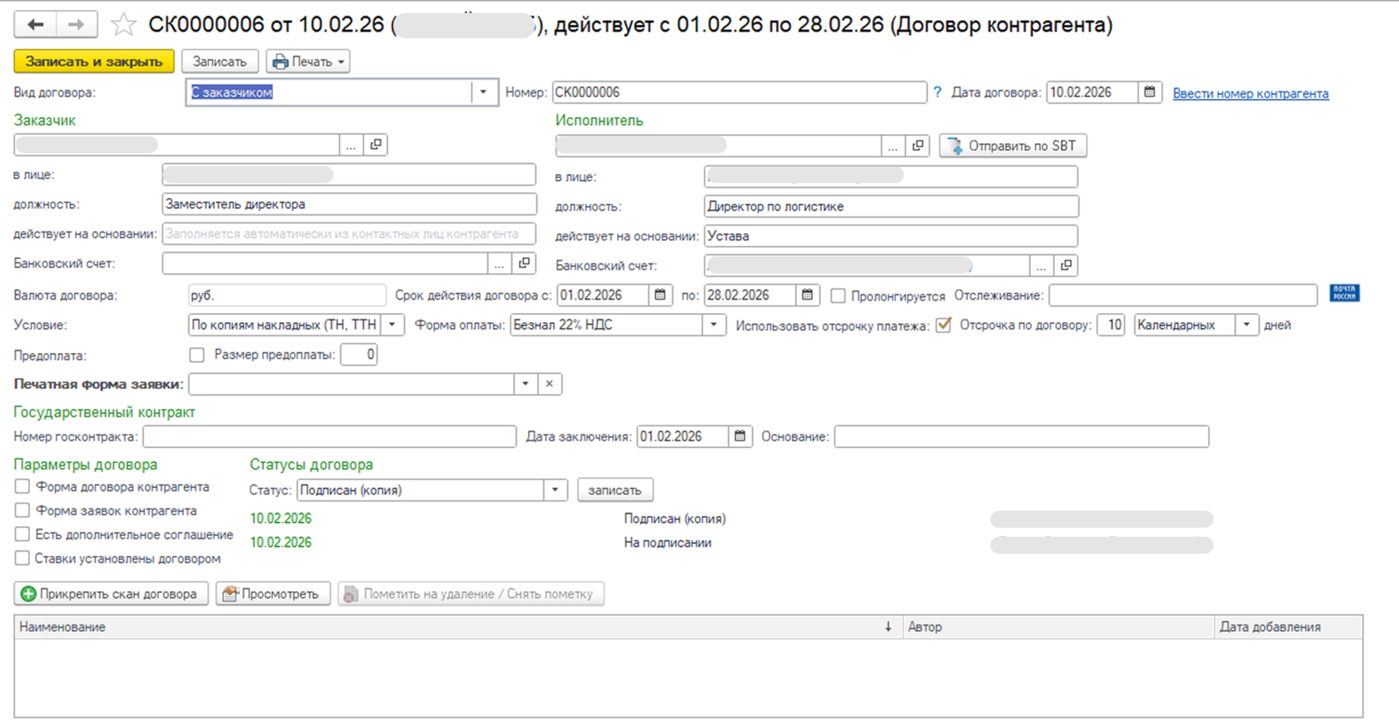This screenshot has width=1399, height=726.
Task: Choose Заказчик bank account via ellipsis button
Action: 499,263
